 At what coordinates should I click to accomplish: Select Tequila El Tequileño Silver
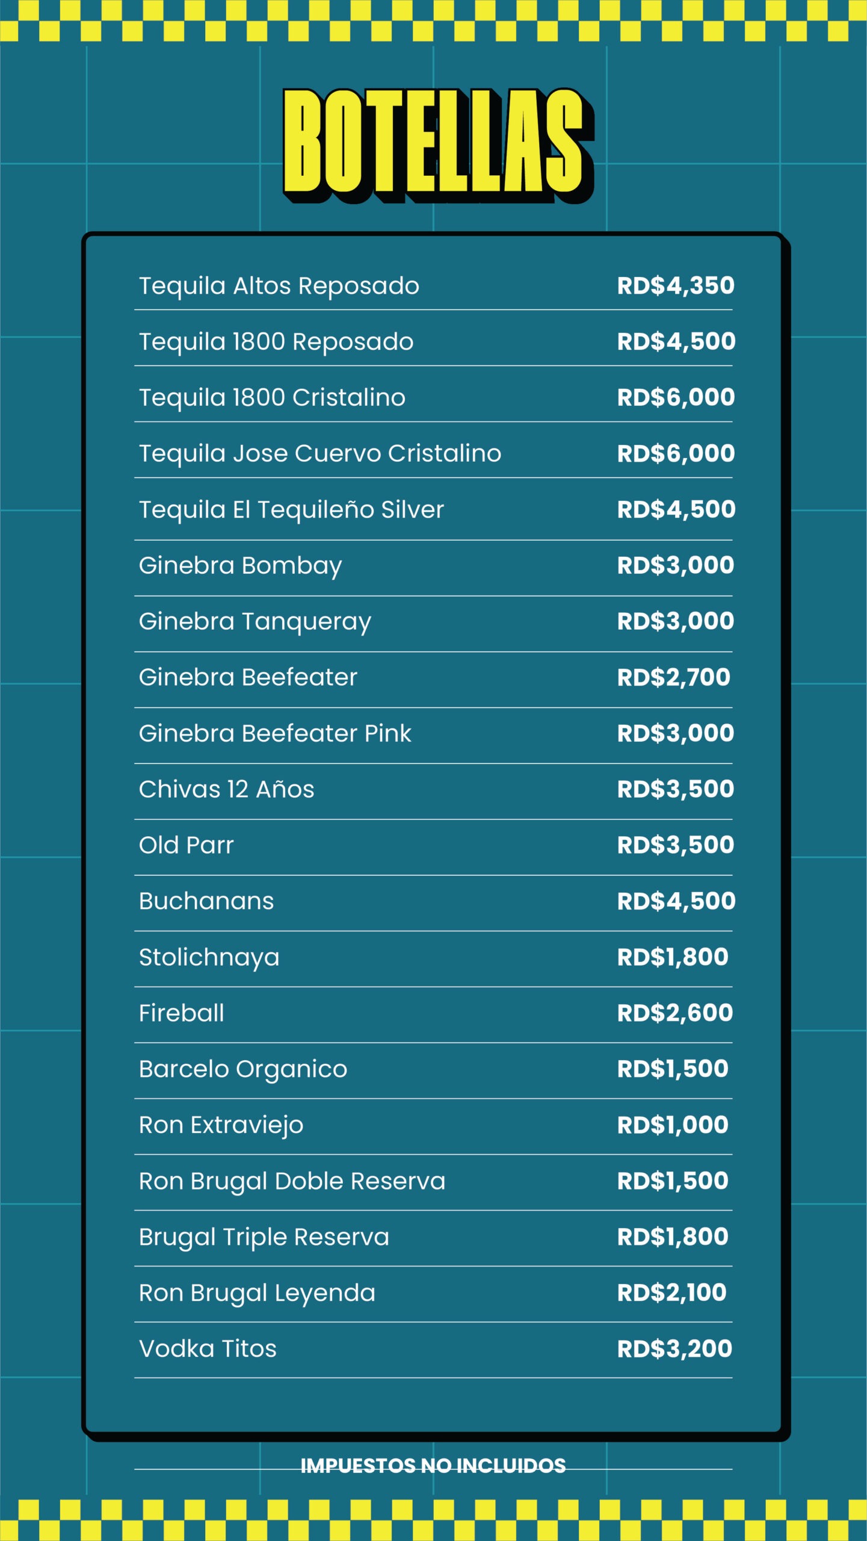[291, 509]
